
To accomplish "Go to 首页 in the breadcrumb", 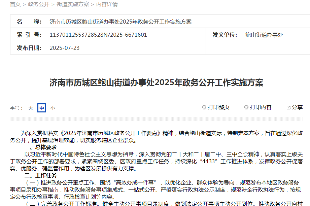I will point(15,4).
